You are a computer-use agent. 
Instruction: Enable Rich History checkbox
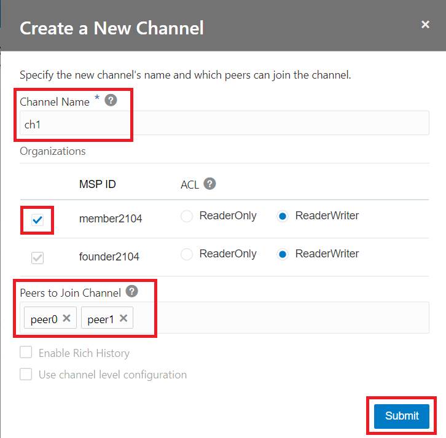(x=26, y=353)
